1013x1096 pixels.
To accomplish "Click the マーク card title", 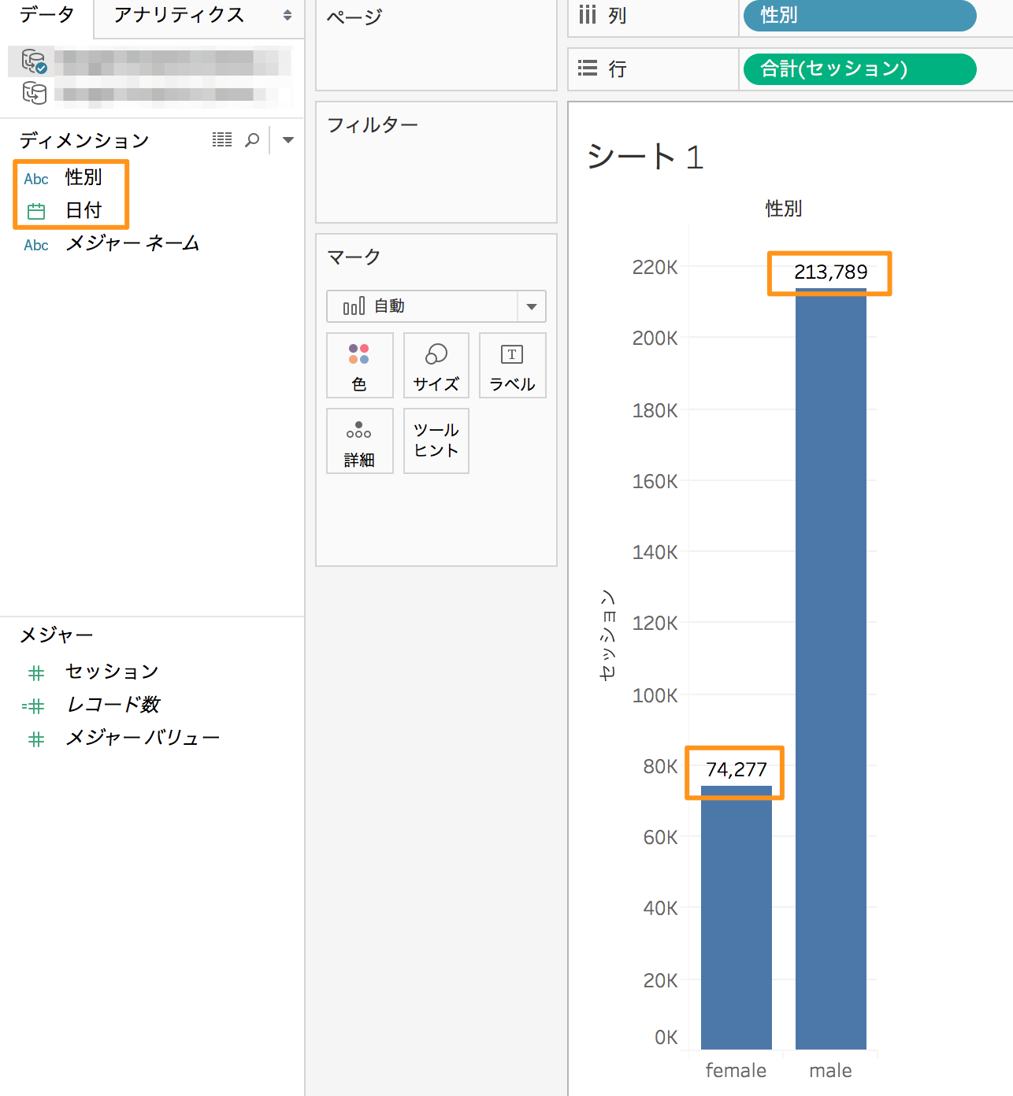I will (354, 257).
